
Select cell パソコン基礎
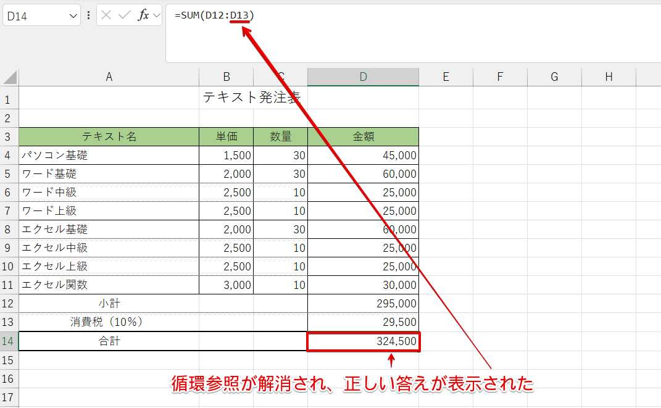(109, 156)
